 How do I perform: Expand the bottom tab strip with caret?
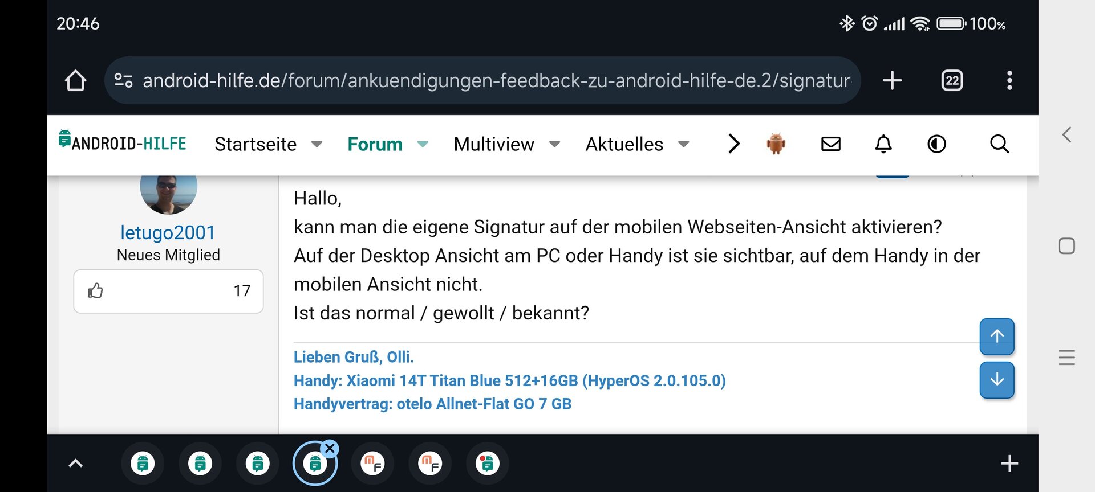click(x=75, y=464)
